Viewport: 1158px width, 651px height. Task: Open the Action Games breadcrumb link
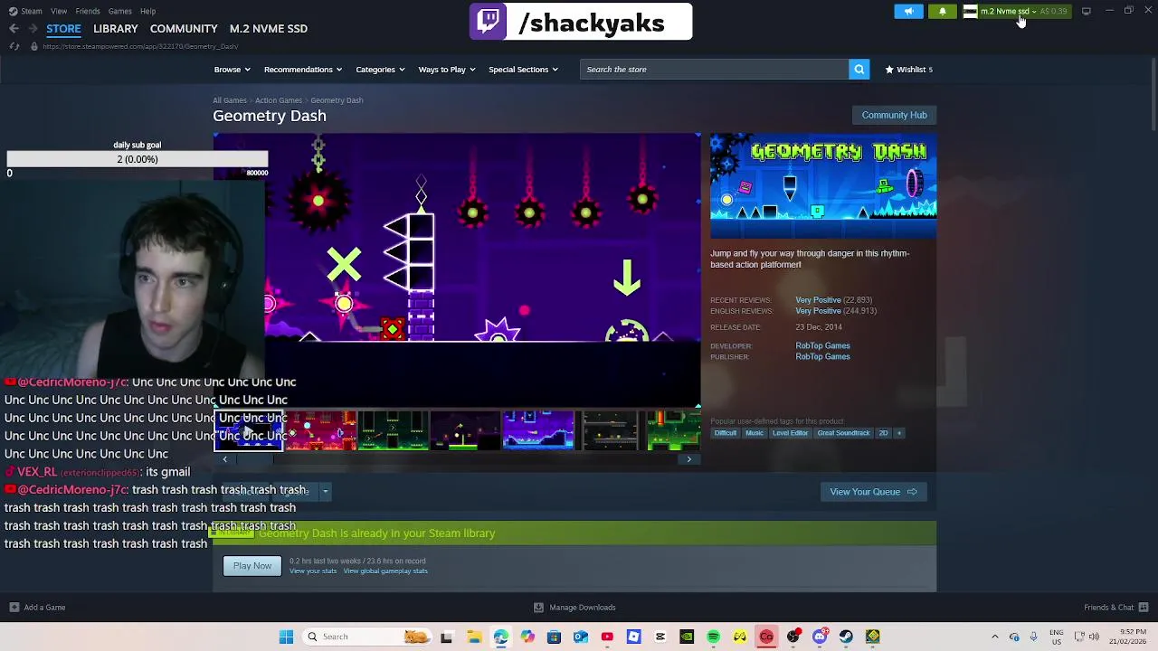click(278, 100)
